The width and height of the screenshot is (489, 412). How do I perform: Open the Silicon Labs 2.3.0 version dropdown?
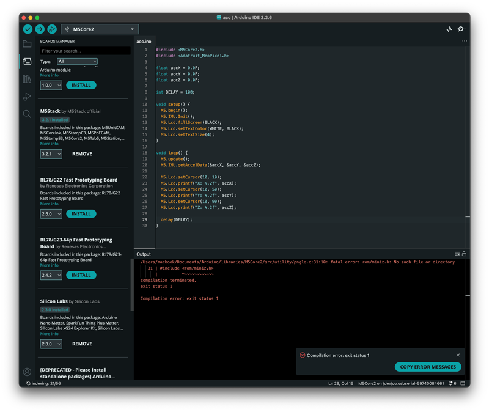point(51,344)
